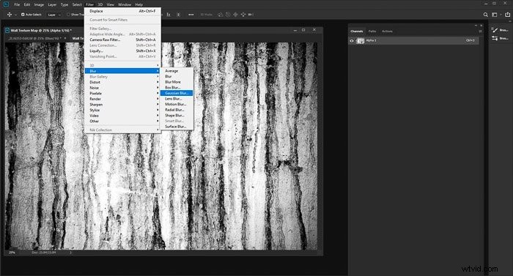
Task: Switch to the Actions tab
Action: [x=387, y=31]
